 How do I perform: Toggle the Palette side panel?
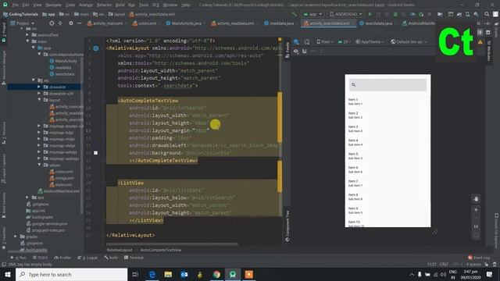(x=287, y=50)
